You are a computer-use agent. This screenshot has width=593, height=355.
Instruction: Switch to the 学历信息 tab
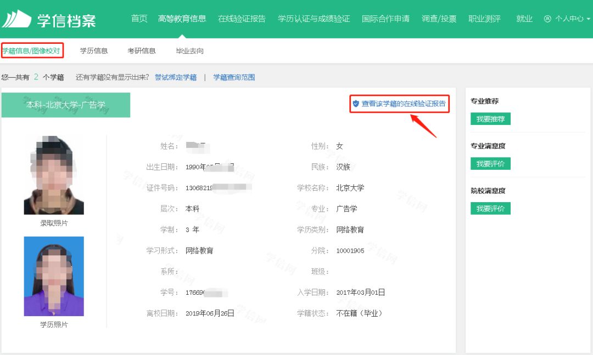[94, 50]
